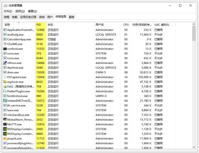Click the 已挂起 status of CalculatorApp.exe
Image resolution: width=199 pixels, height=153 pixels.
(52, 39)
